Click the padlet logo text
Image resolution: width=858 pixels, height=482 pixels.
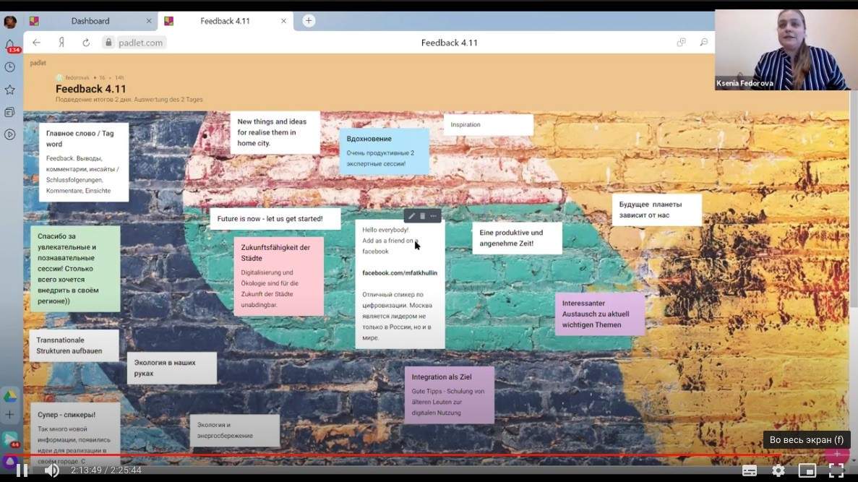tap(38, 63)
